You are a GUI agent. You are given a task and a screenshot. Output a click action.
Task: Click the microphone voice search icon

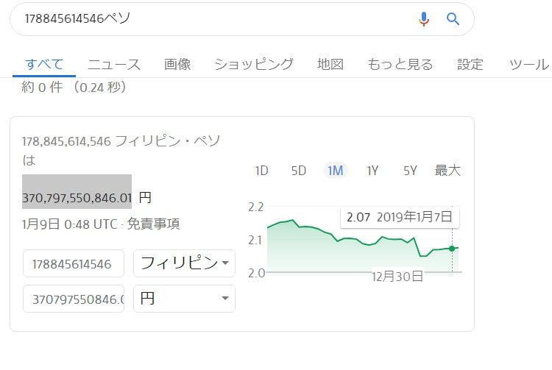click(424, 19)
